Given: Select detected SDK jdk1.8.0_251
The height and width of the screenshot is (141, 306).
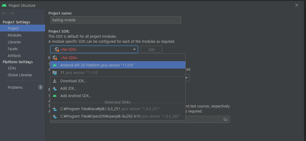Looking at the screenshot, I should 118,109.
